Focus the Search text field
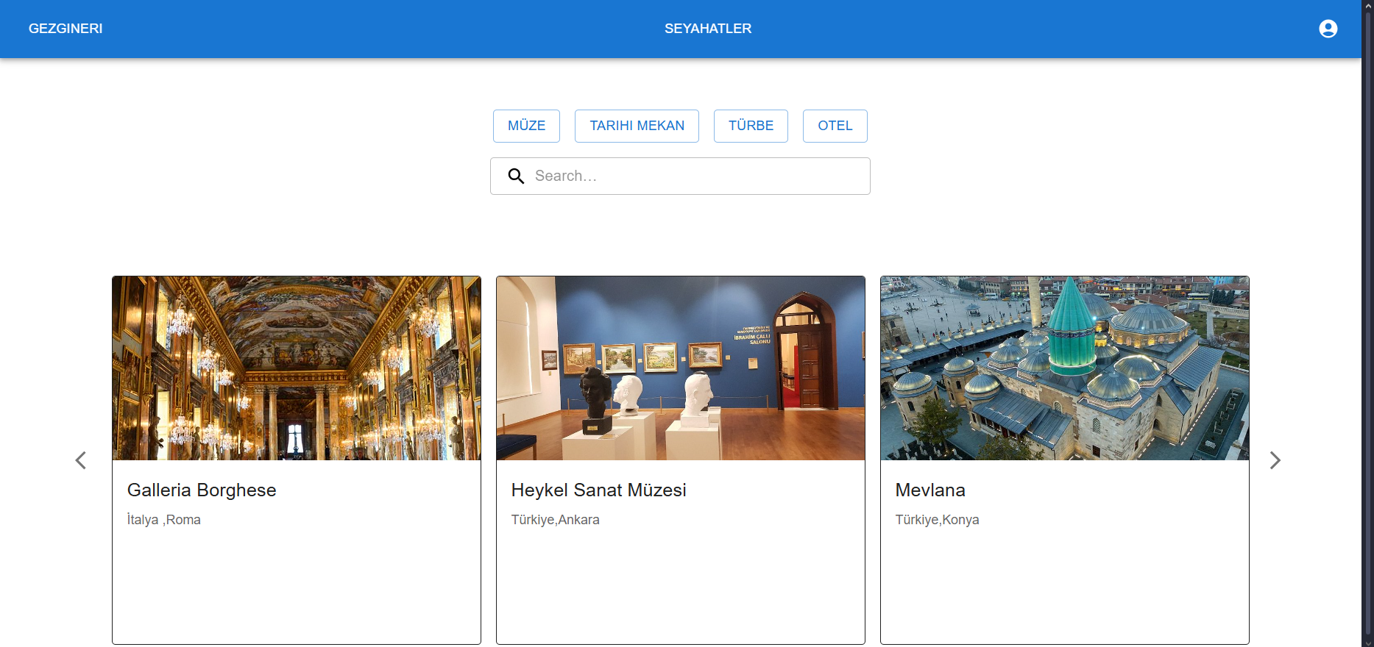The width and height of the screenshot is (1374, 647). pos(680,176)
